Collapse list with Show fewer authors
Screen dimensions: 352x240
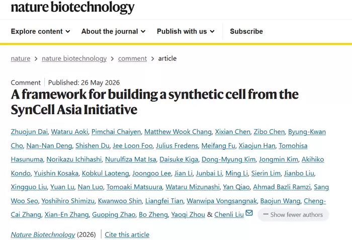tap(293, 215)
